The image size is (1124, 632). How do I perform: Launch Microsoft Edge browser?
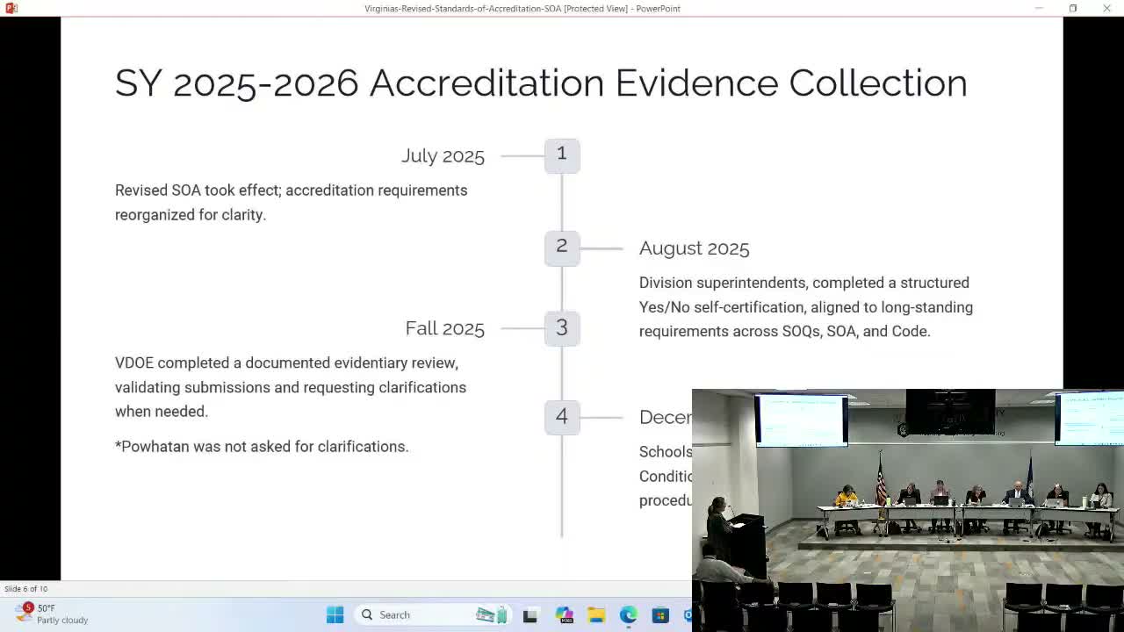click(628, 614)
